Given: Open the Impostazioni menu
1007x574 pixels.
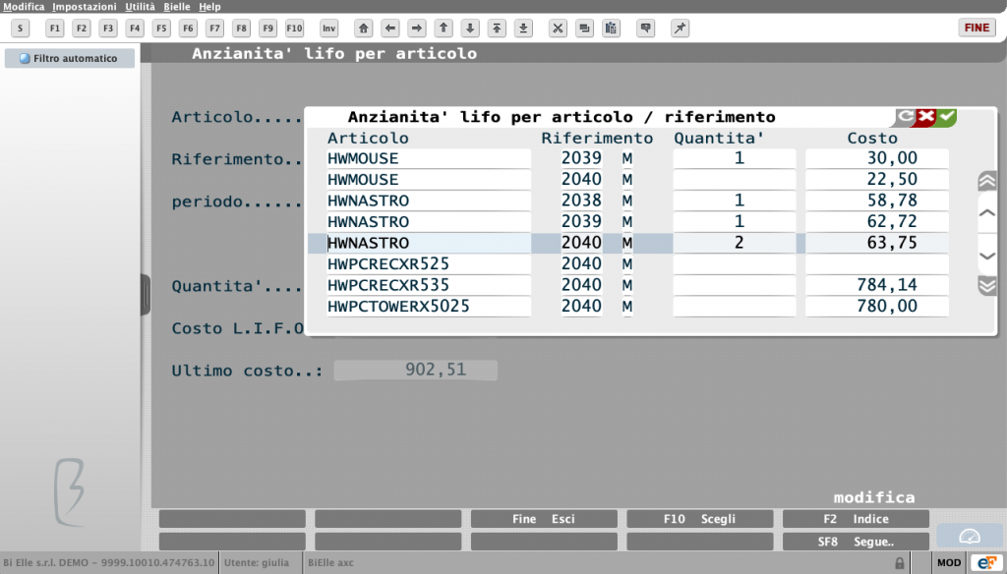Looking at the screenshot, I should click(x=85, y=7).
